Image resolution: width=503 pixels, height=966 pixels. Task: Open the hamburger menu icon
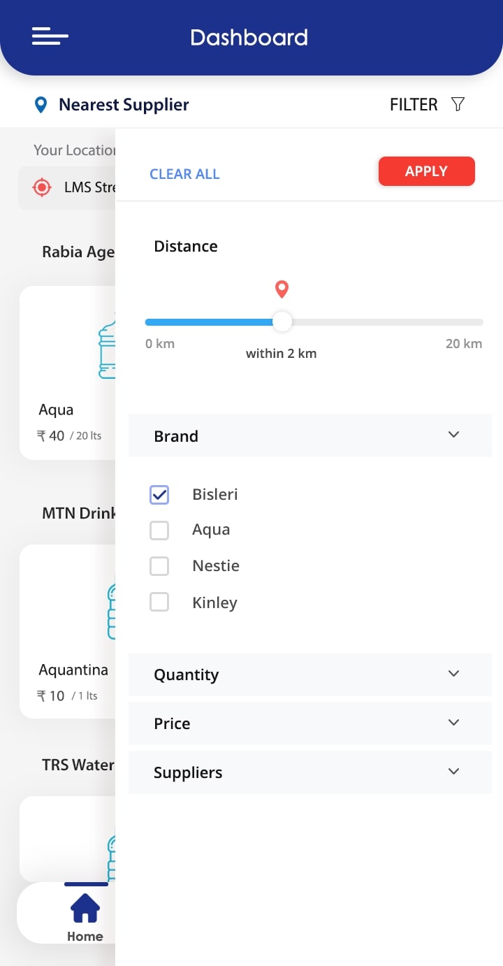click(x=50, y=36)
